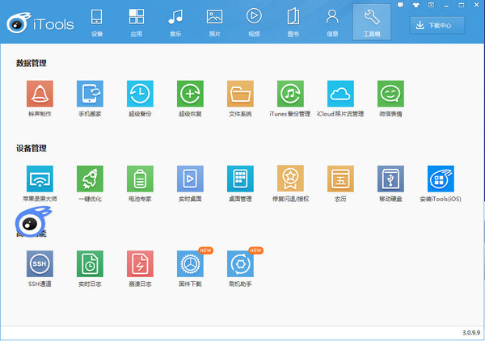The height and width of the screenshot is (341, 485).
Task: Open iTunes备份管理 backup manager
Action: pyautogui.click(x=290, y=94)
